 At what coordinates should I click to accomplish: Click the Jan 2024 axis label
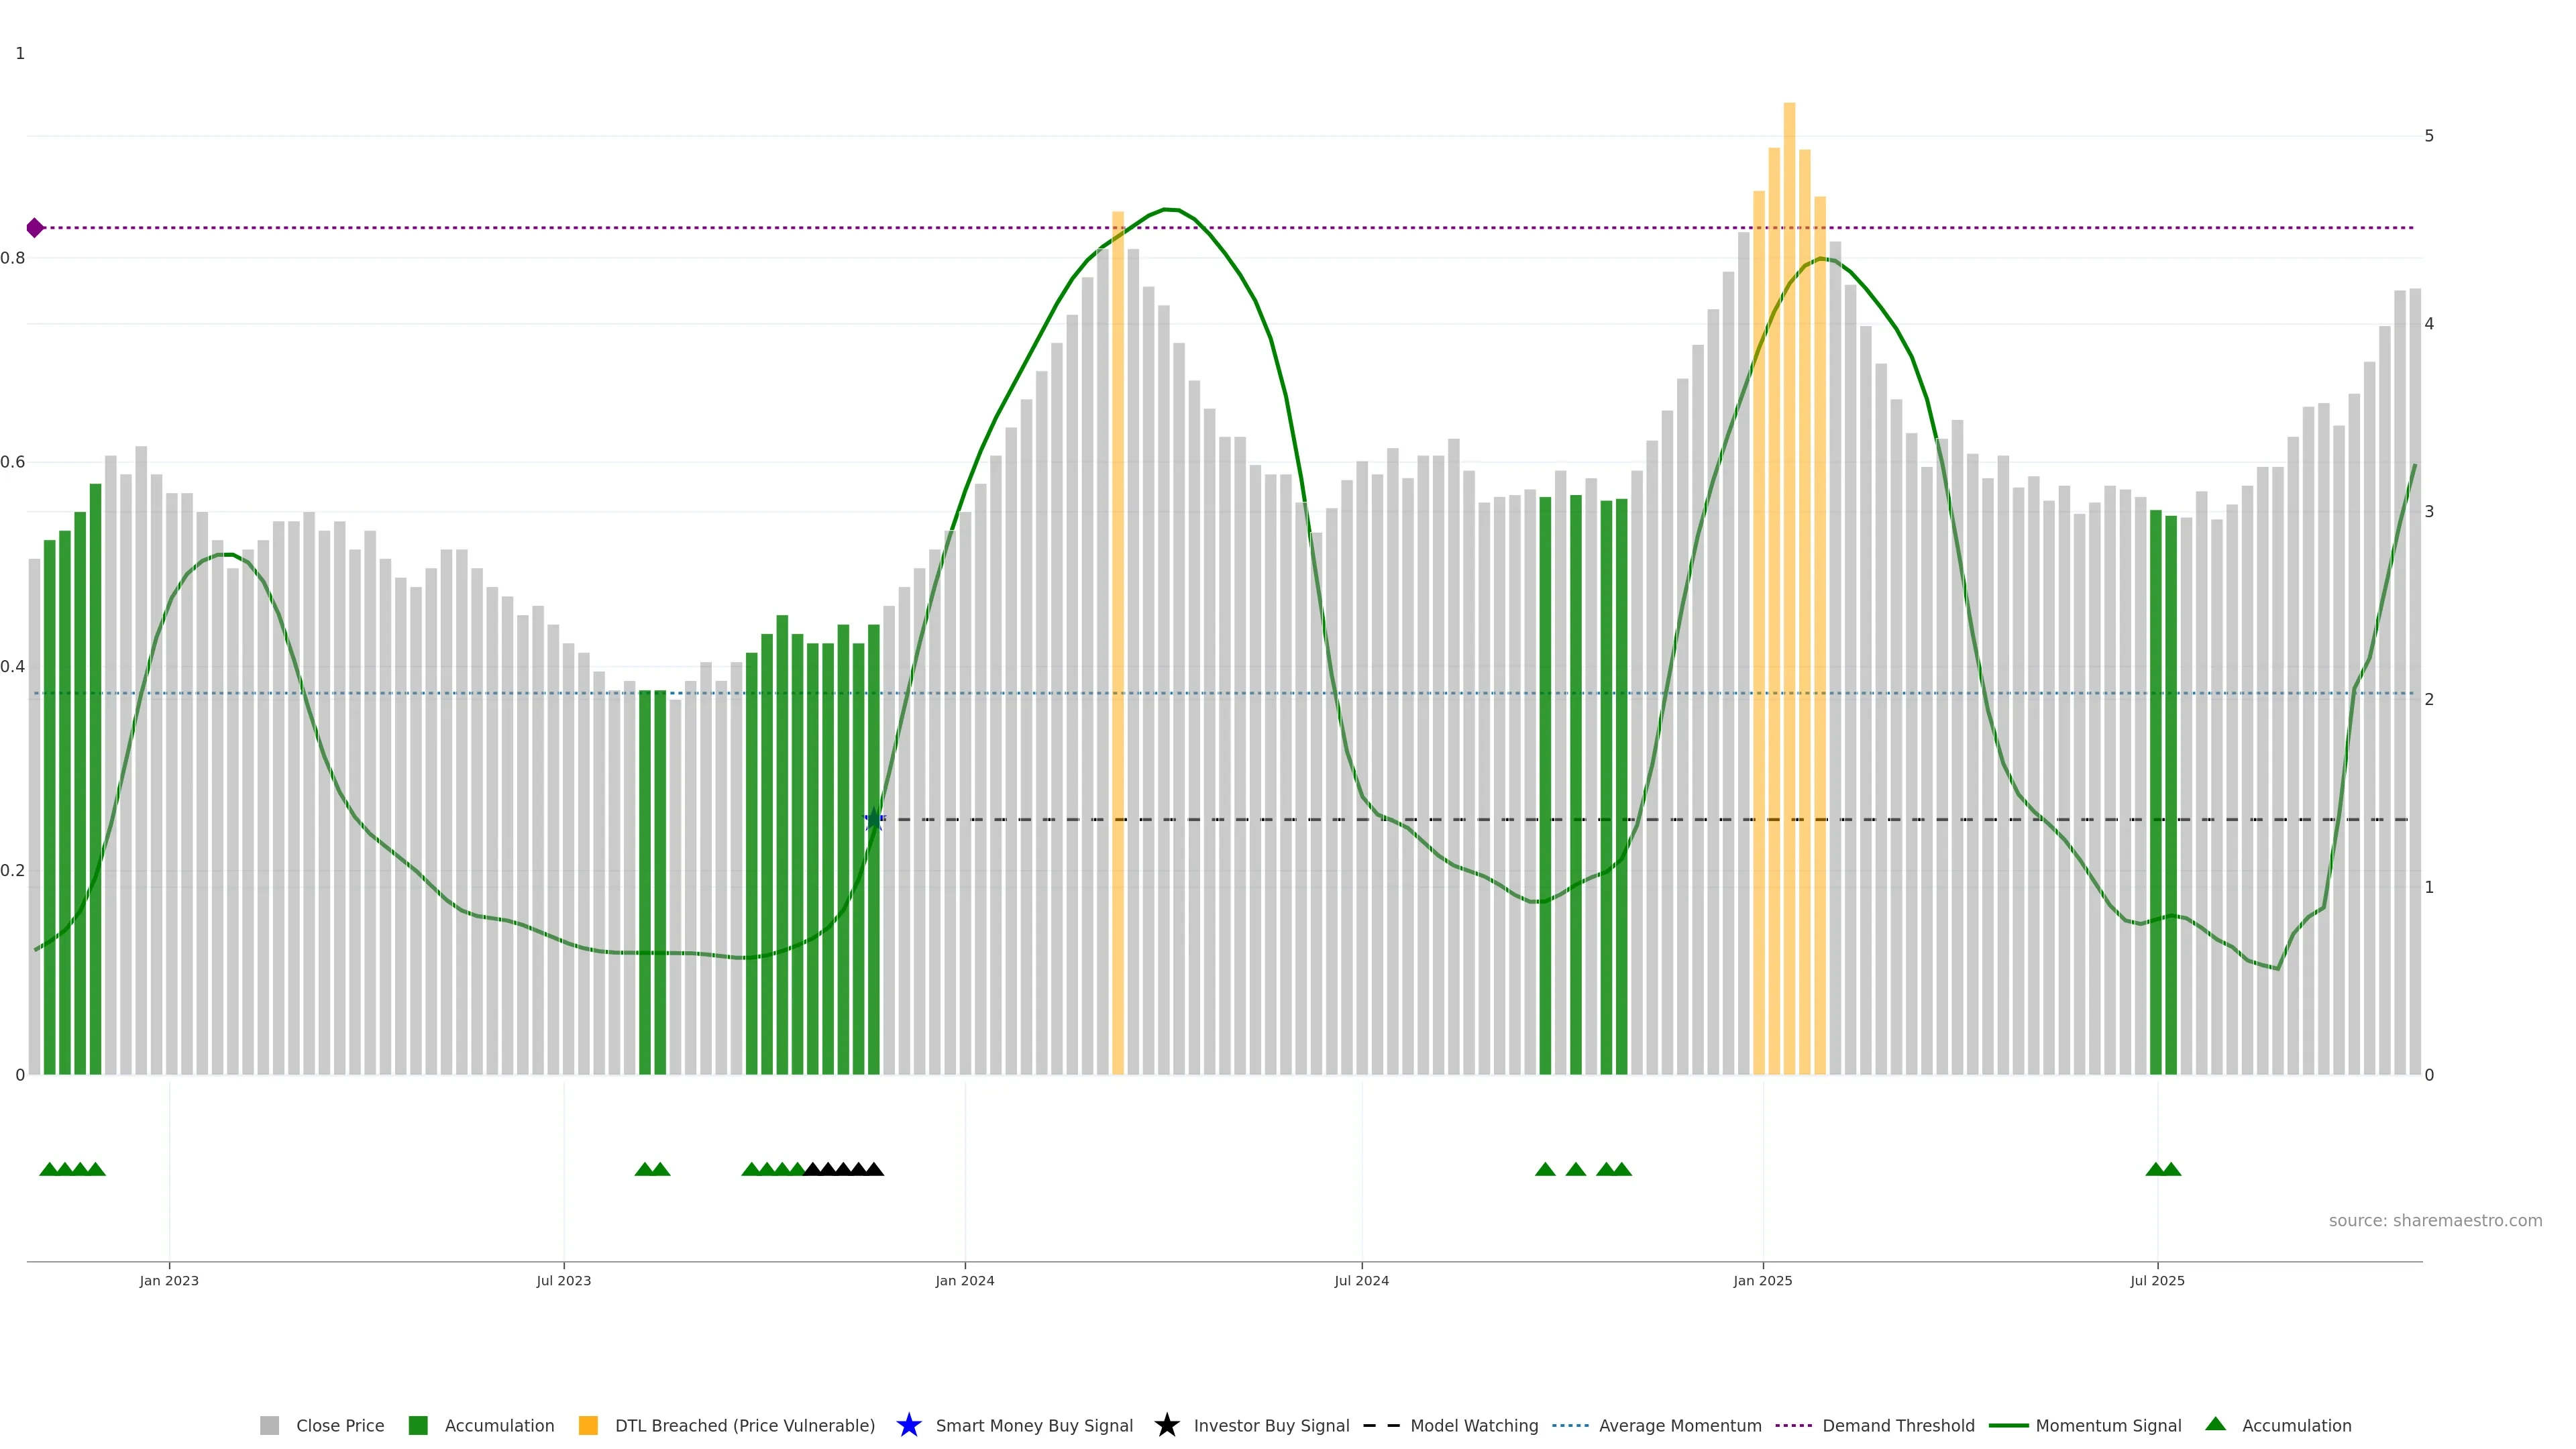pyautogui.click(x=964, y=1280)
